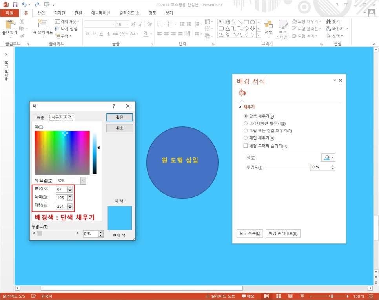Collapse the Fill section expander
The width and height of the screenshot is (379, 300).
click(240, 107)
